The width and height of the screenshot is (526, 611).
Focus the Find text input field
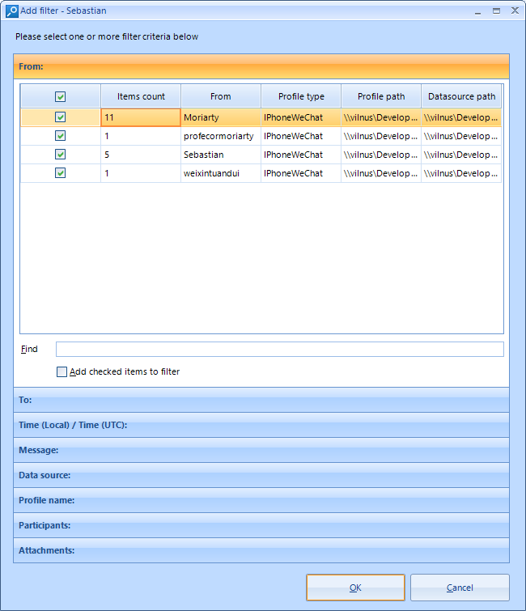(280, 349)
